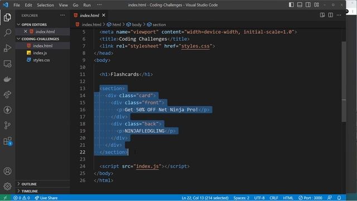
Task: Open the Selection menu
Action: (x=45, y=5)
